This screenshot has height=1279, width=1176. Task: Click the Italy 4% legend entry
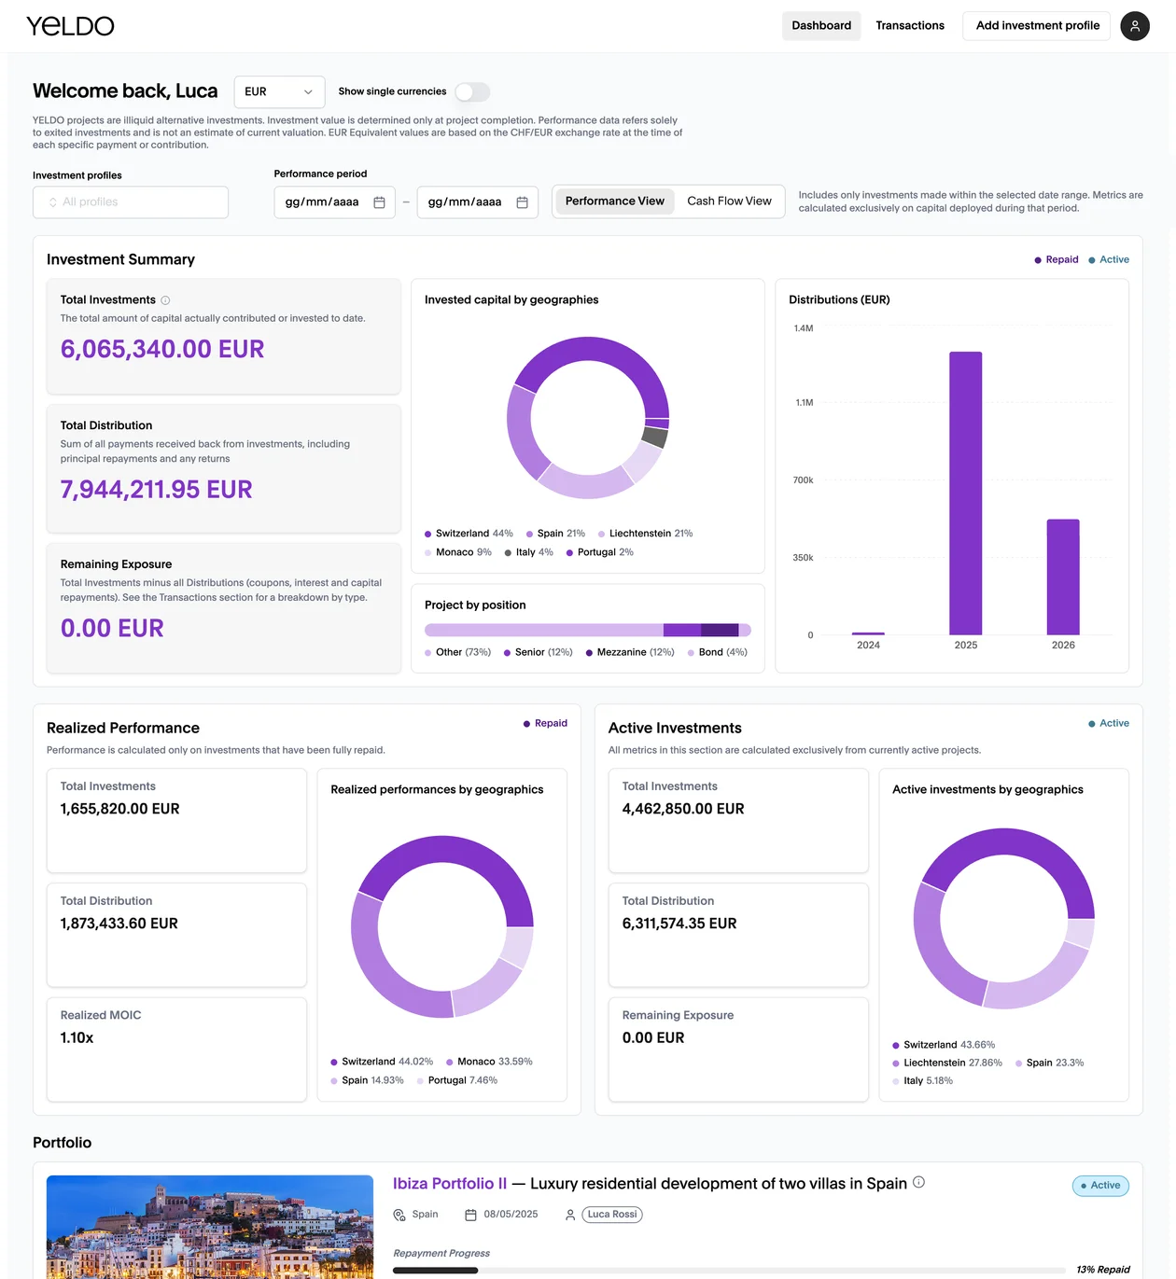[x=529, y=552]
